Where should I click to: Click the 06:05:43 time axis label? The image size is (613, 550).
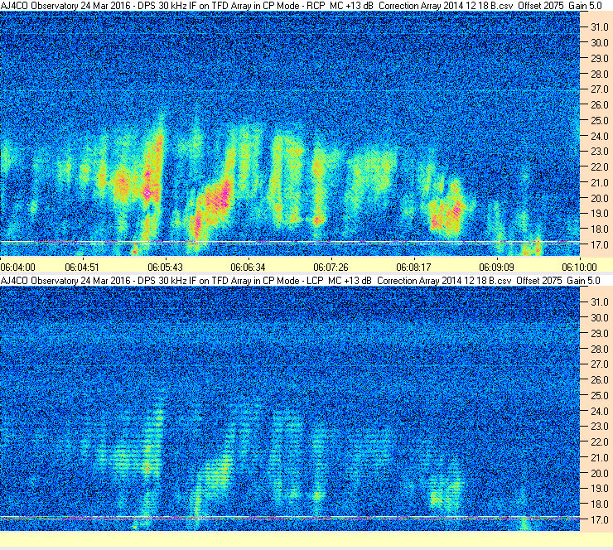165,268
